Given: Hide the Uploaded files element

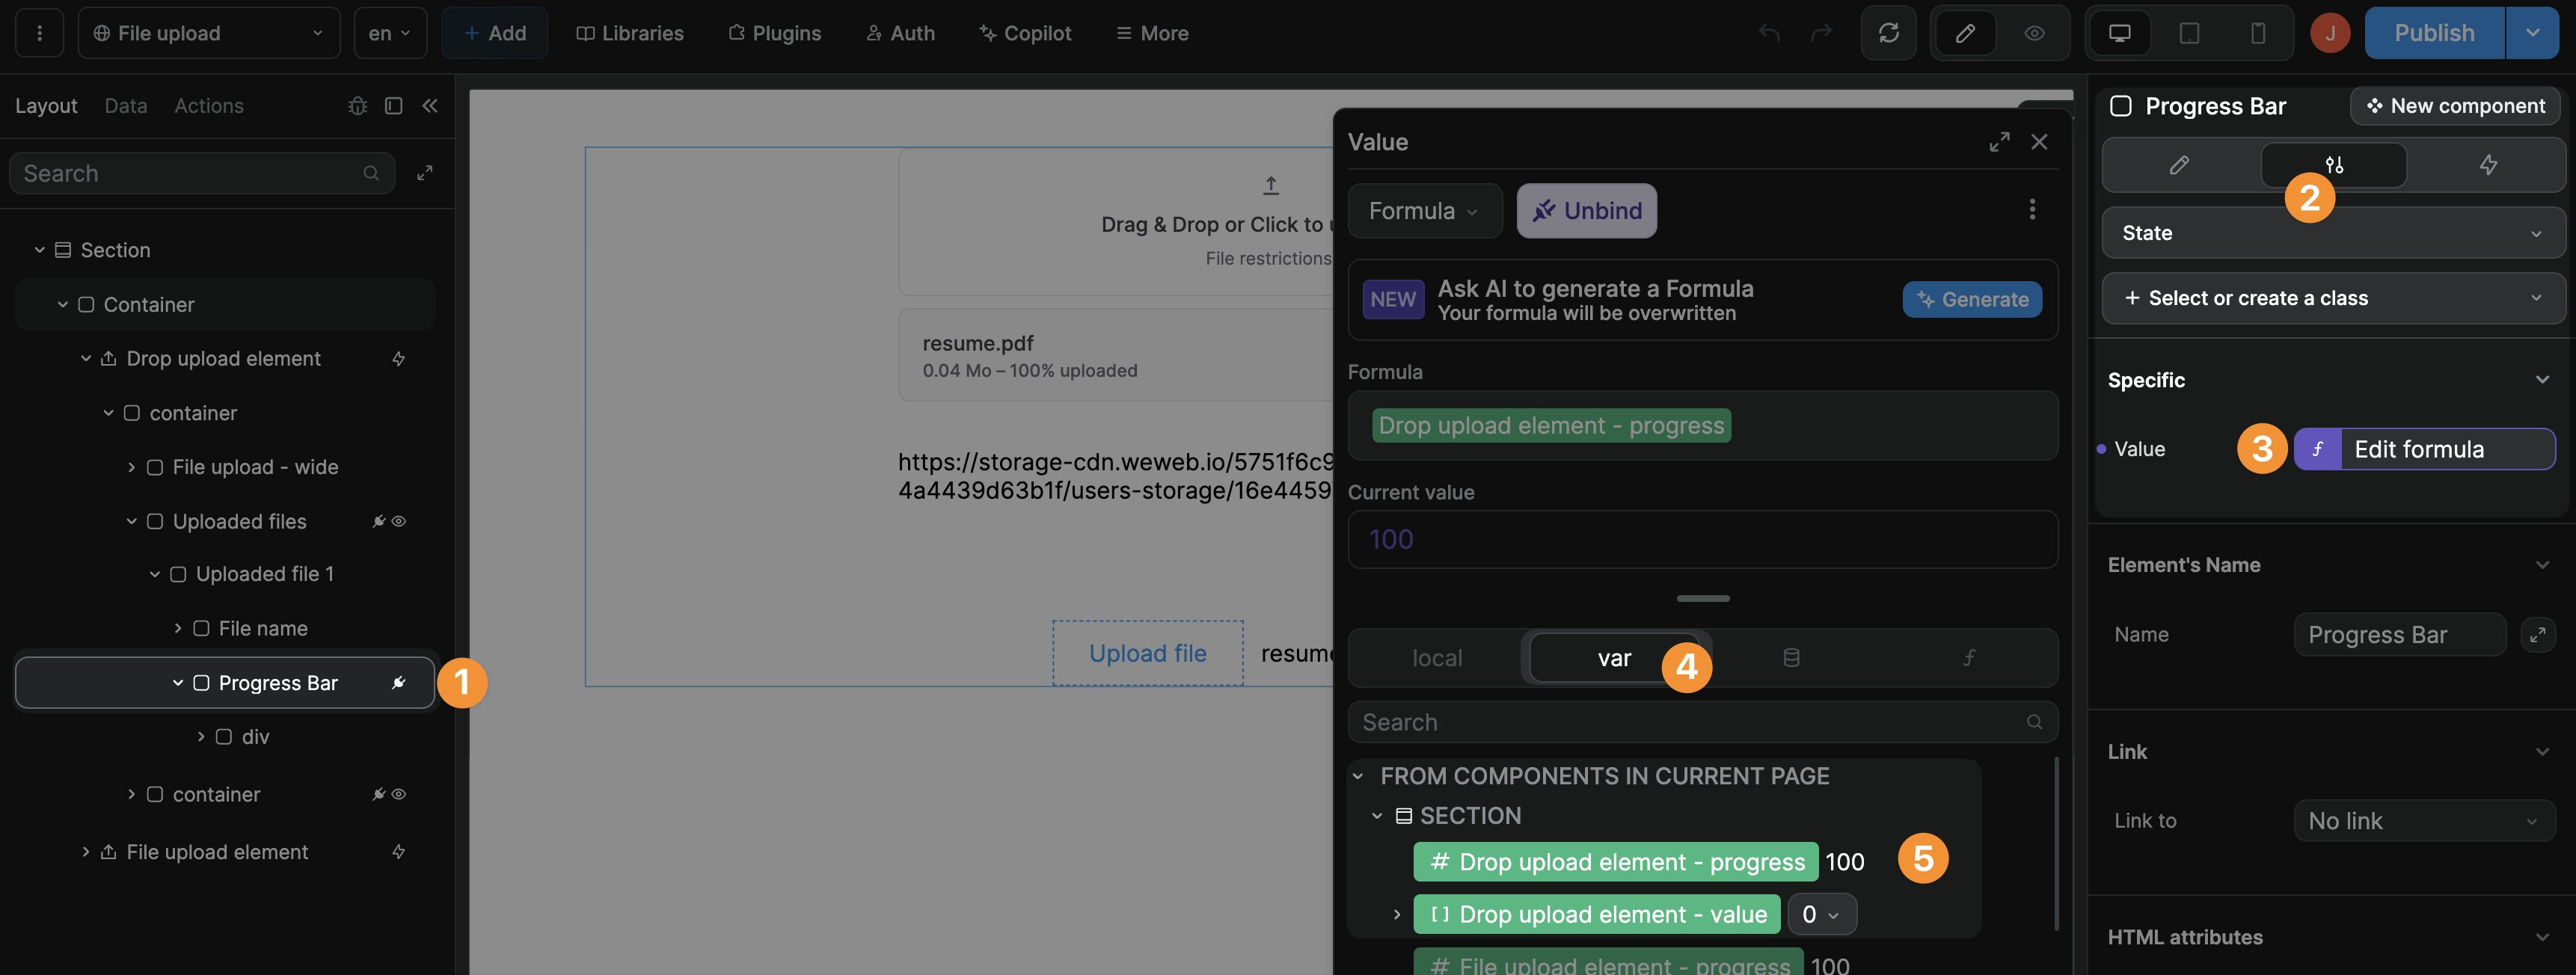Looking at the screenshot, I should 398,521.
